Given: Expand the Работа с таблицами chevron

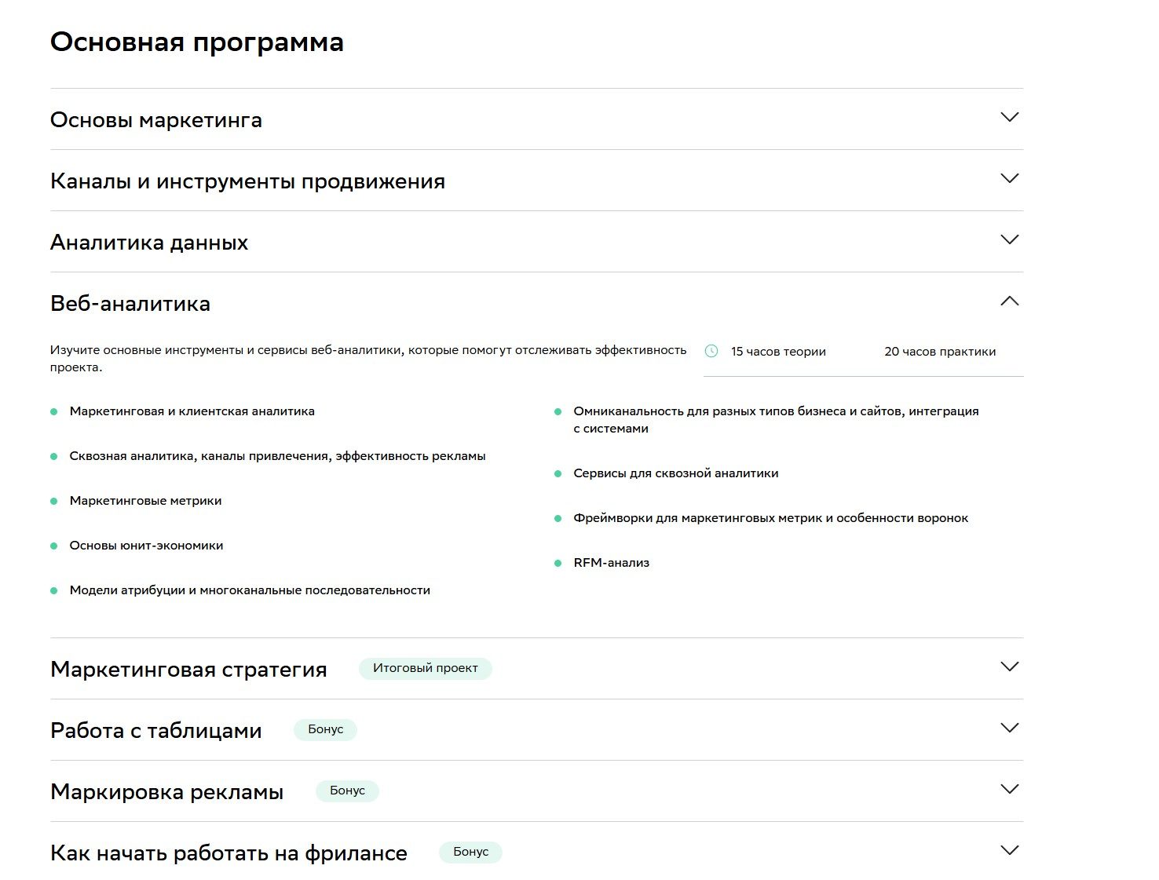Looking at the screenshot, I should point(1009,728).
